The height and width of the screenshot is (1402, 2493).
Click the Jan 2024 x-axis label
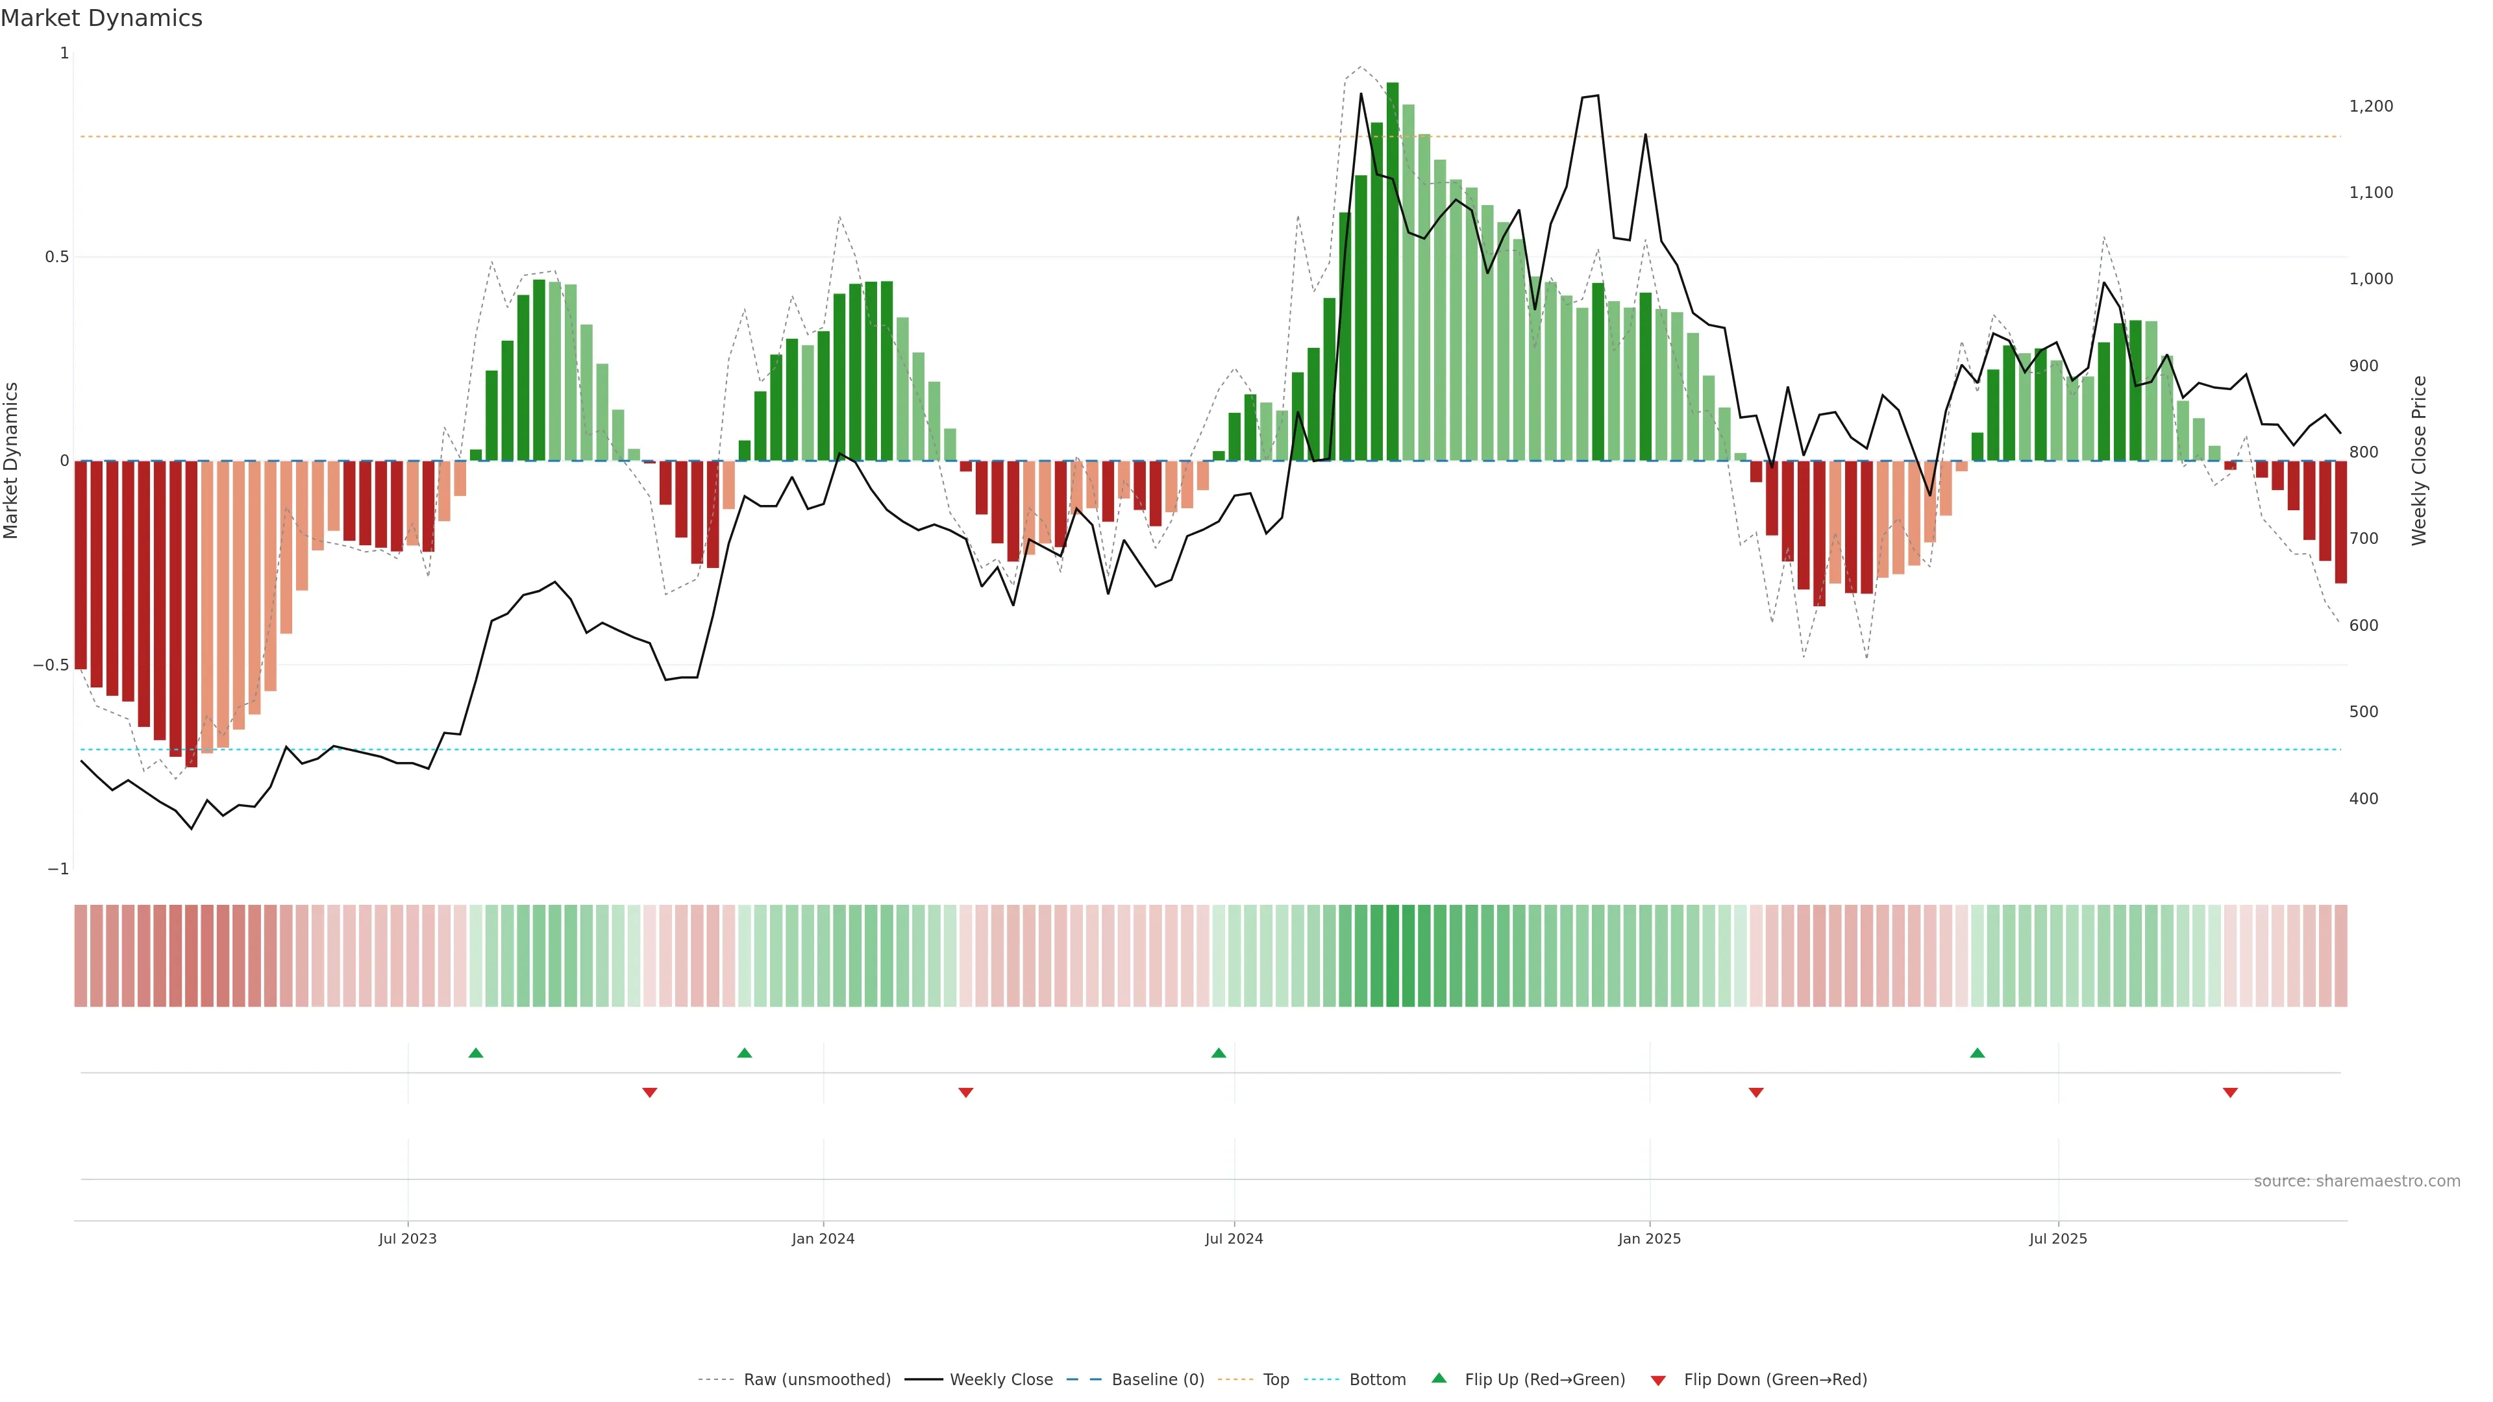pos(823,1238)
